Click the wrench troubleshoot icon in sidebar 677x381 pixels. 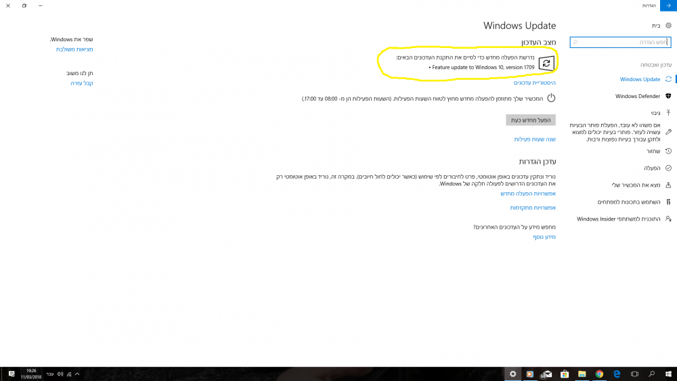[x=668, y=132]
